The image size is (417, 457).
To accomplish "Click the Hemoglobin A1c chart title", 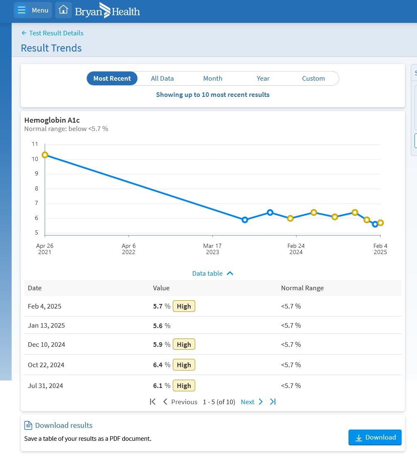I will pyautogui.click(x=52, y=120).
